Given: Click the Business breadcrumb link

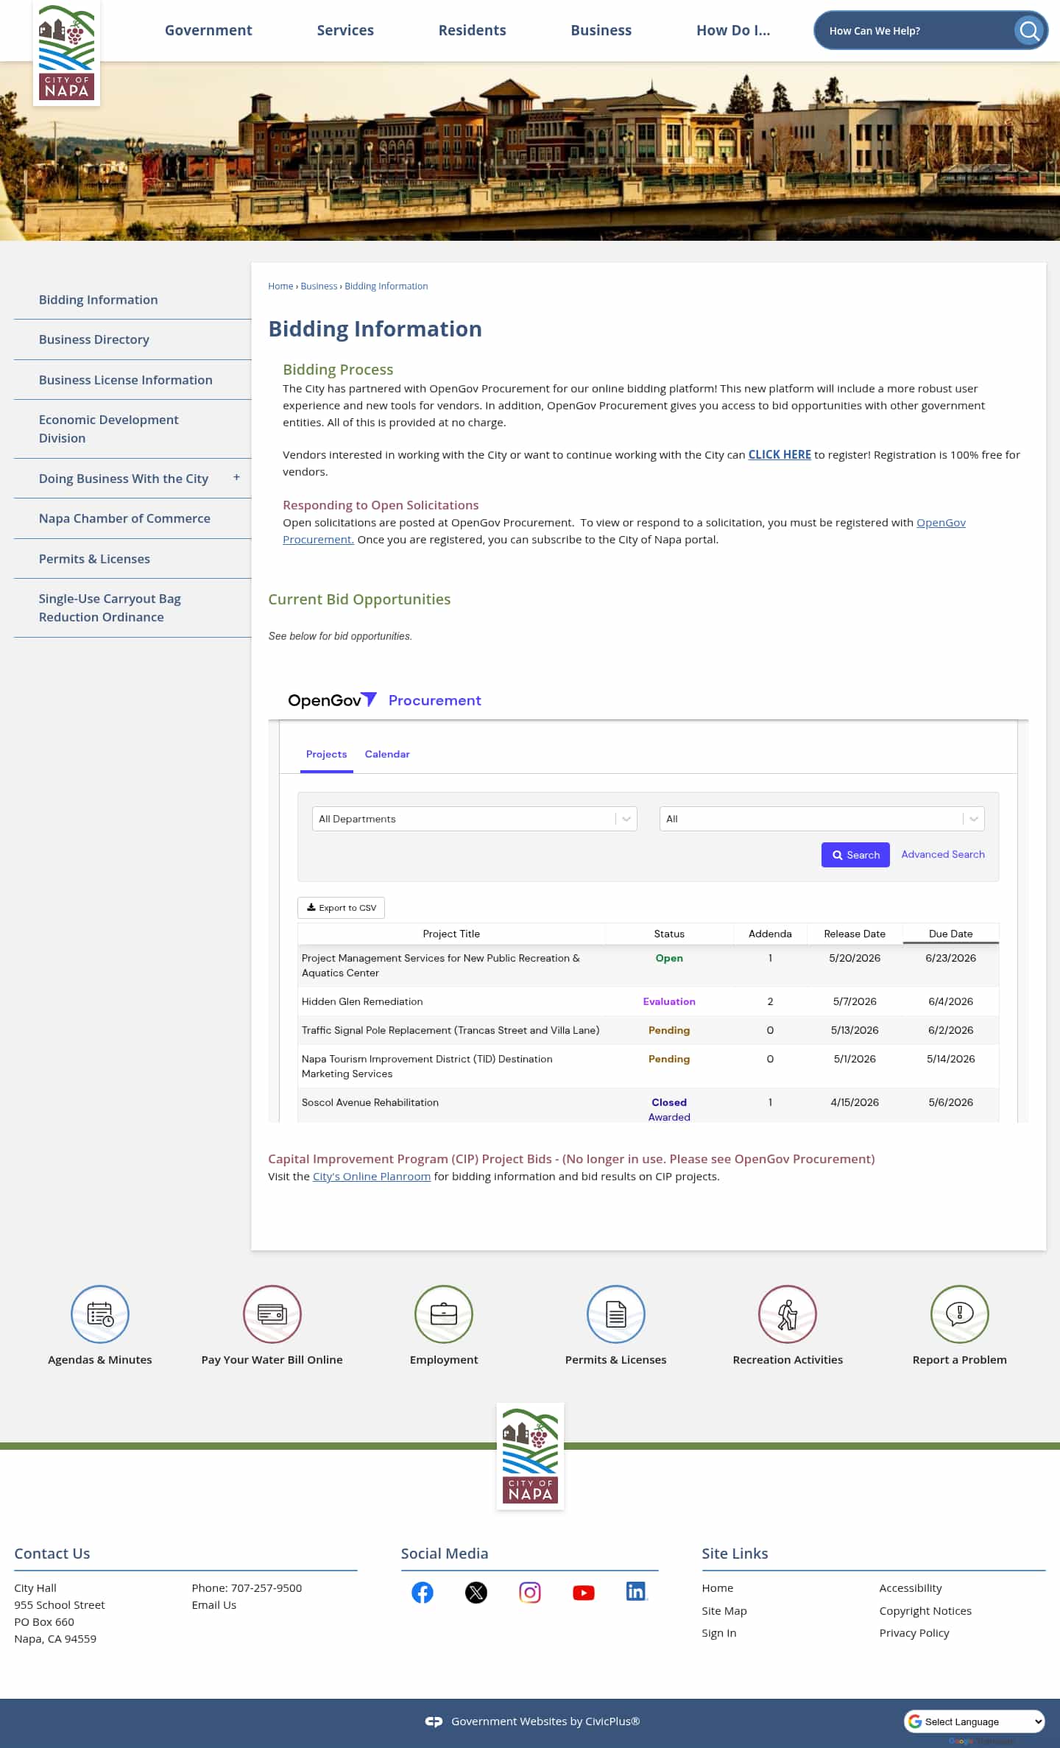Looking at the screenshot, I should [319, 286].
